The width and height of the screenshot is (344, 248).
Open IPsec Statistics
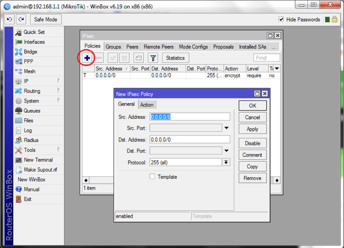(x=176, y=58)
